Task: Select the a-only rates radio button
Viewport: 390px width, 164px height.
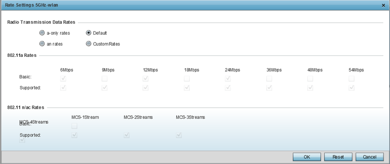Action: [42, 33]
